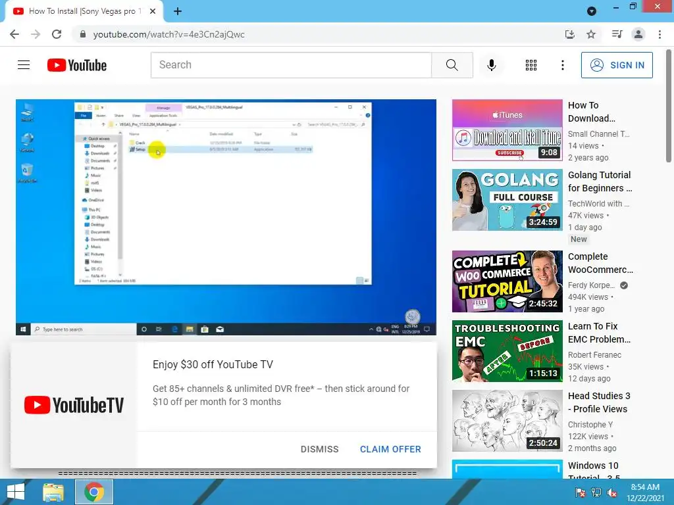Visit the Robert Feranec channel
This screenshot has width=674, height=505.
[594, 354]
